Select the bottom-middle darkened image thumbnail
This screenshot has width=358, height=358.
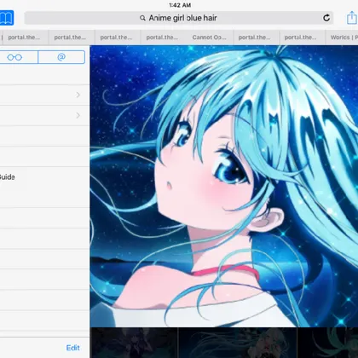(238, 343)
